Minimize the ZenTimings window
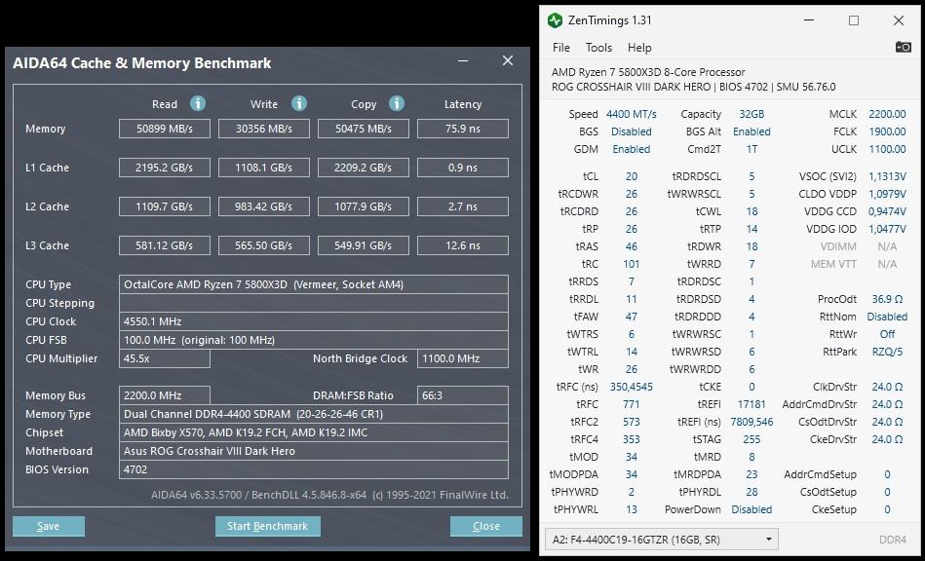925x561 pixels. 809,20
